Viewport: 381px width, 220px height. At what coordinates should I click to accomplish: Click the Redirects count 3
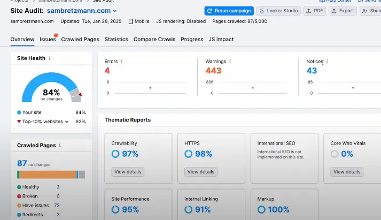(58, 215)
